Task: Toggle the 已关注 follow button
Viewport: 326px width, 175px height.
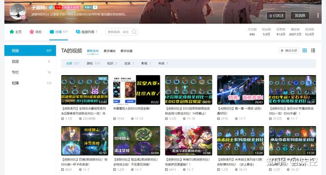Action: click(x=276, y=15)
